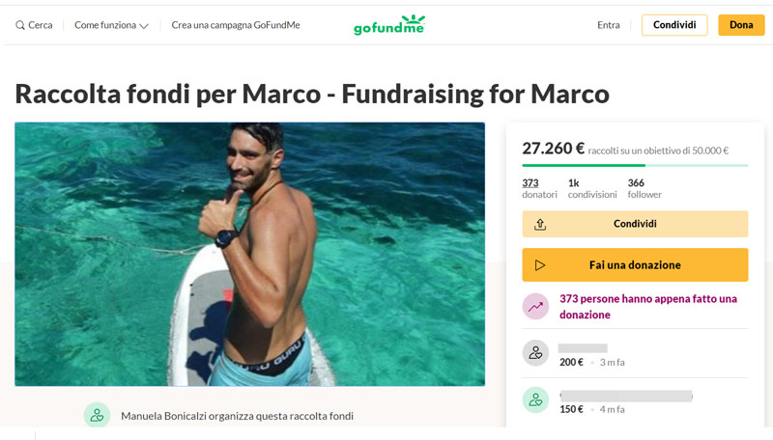Image resolution: width=773 pixels, height=440 pixels.
Task: Click the green avatar beside 150 € donation
Action: (535, 399)
